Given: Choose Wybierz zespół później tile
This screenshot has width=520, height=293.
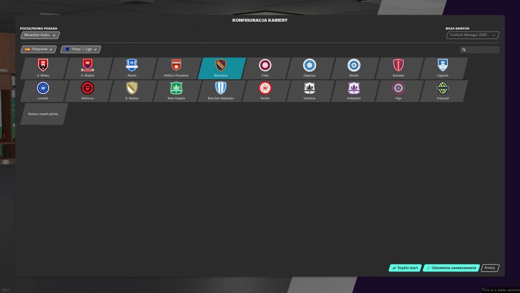Looking at the screenshot, I should point(44,114).
